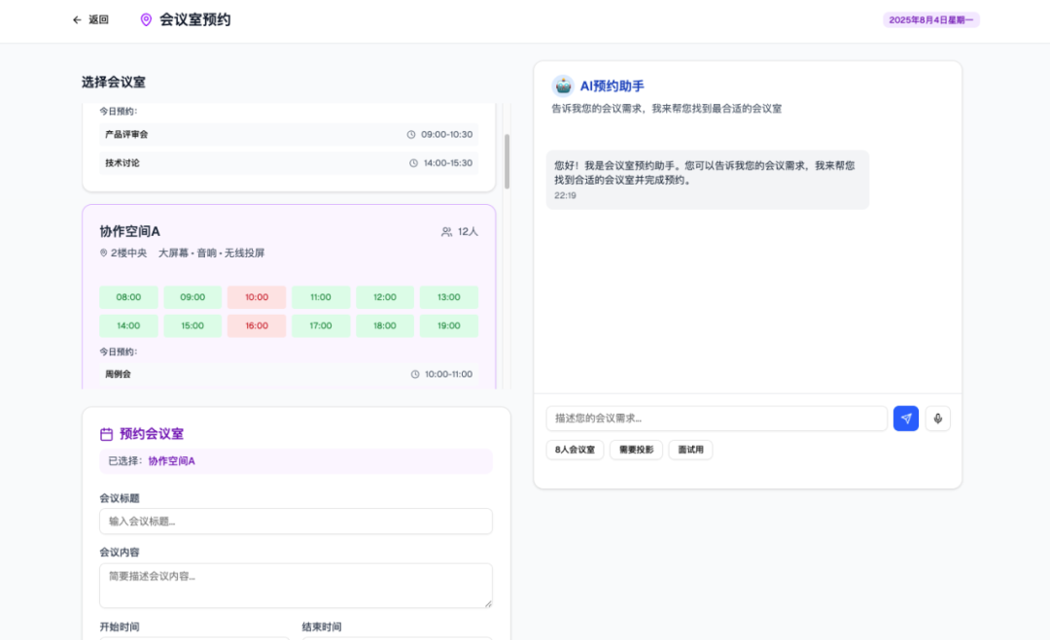Click the AI预约助手 robot avatar
The width and height of the screenshot is (1050, 640).
[563, 85]
